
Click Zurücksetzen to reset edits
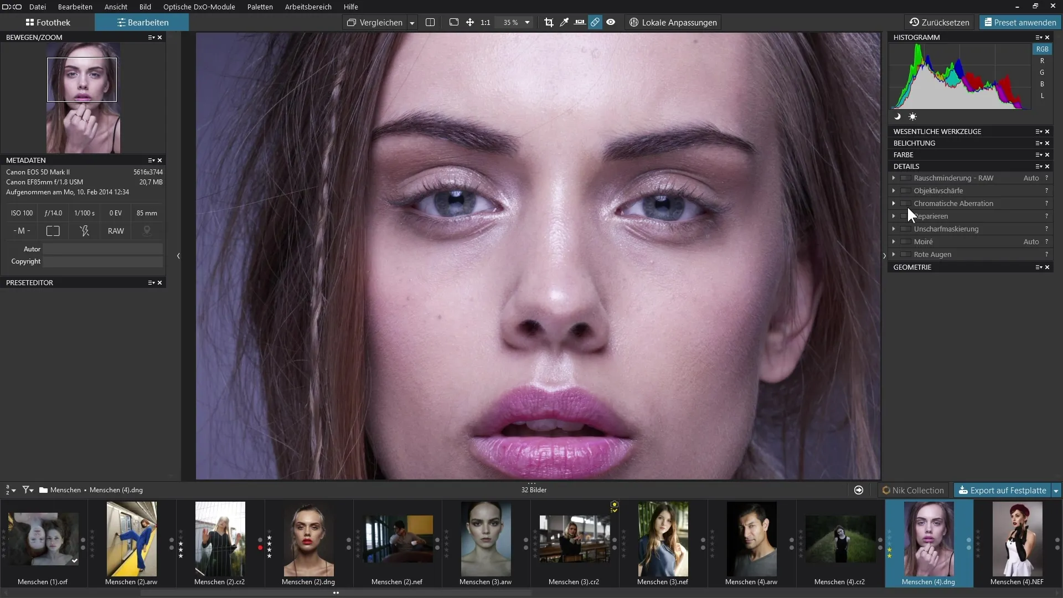click(940, 23)
